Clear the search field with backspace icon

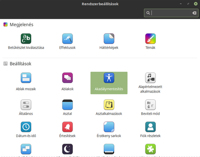click(x=194, y=13)
